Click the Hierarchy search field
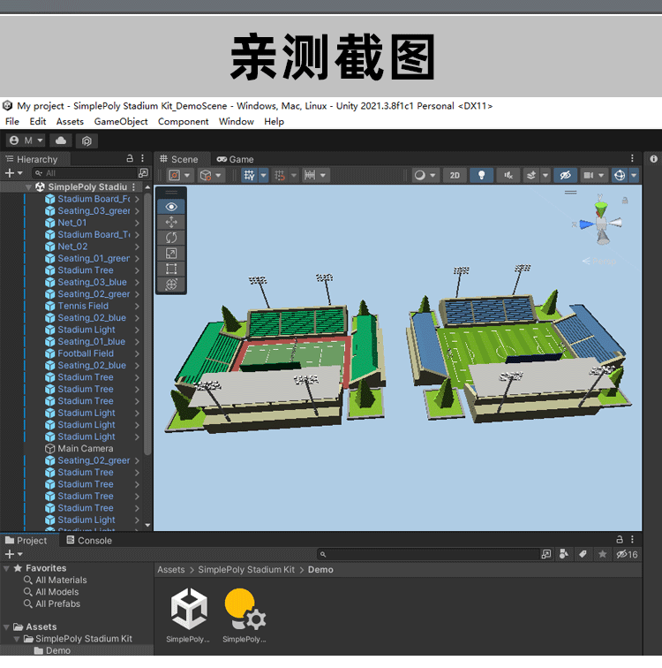662x668 pixels. (x=88, y=173)
